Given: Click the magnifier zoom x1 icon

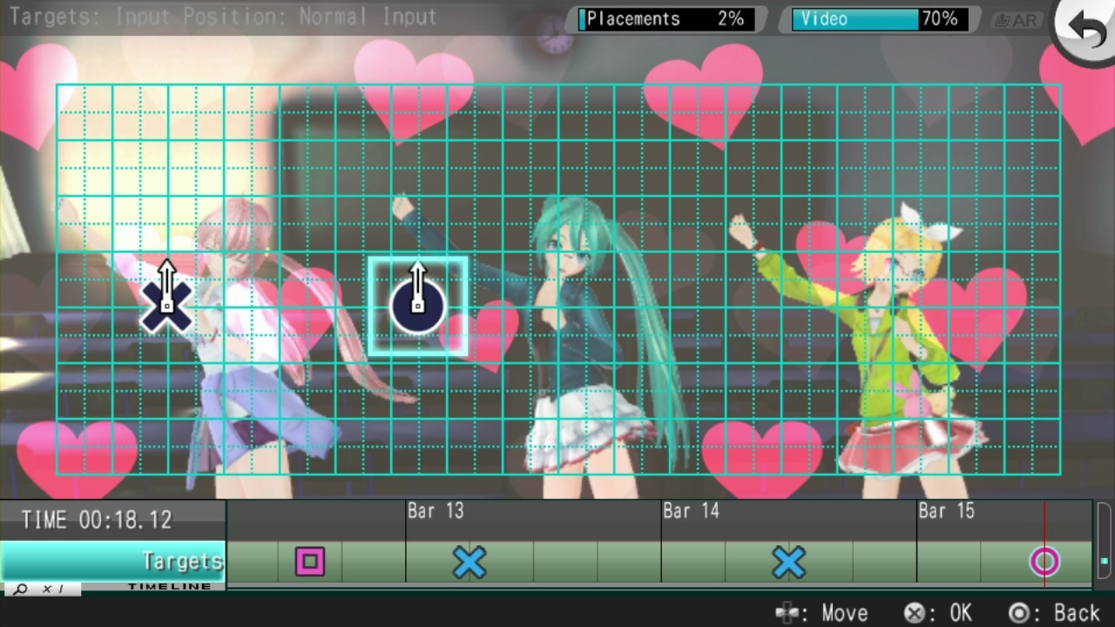Looking at the screenshot, I should 41,590.
